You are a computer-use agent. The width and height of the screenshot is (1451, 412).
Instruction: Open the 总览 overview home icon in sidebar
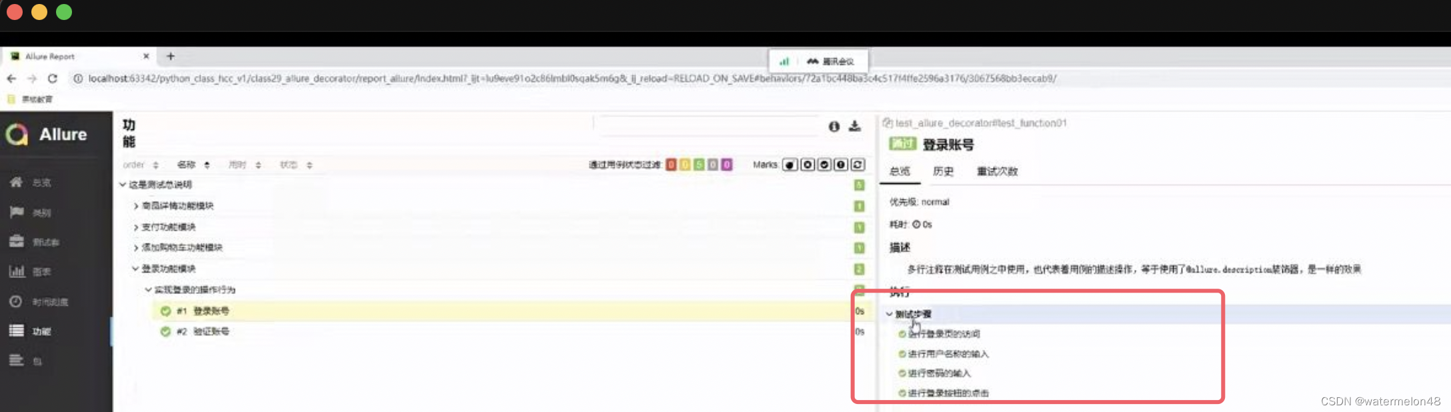(16, 182)
